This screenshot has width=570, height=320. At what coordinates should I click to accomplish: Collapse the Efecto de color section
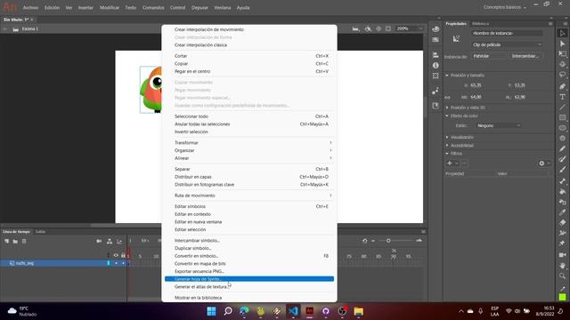pyautogui.click(x=447, y=116)
